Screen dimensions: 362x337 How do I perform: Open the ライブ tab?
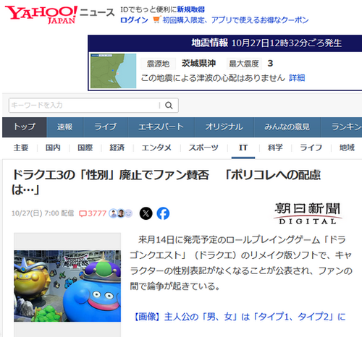coord(105,127)
